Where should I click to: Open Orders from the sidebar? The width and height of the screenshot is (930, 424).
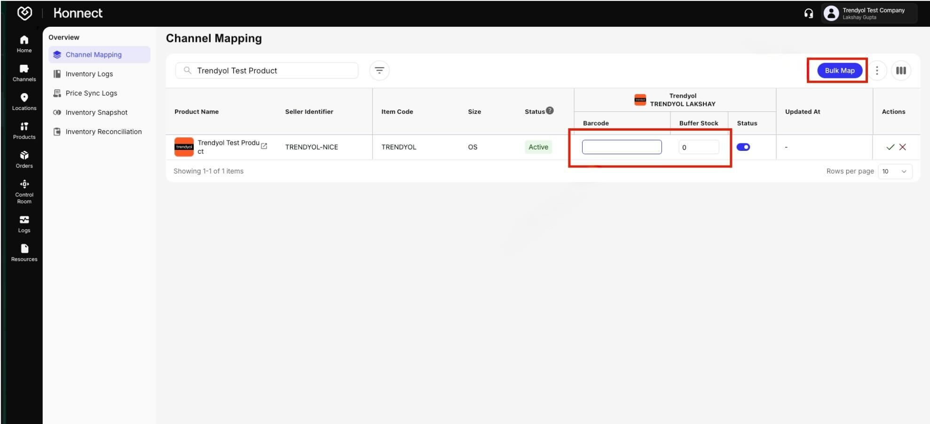pyautogui.click(x=24, y=159)
